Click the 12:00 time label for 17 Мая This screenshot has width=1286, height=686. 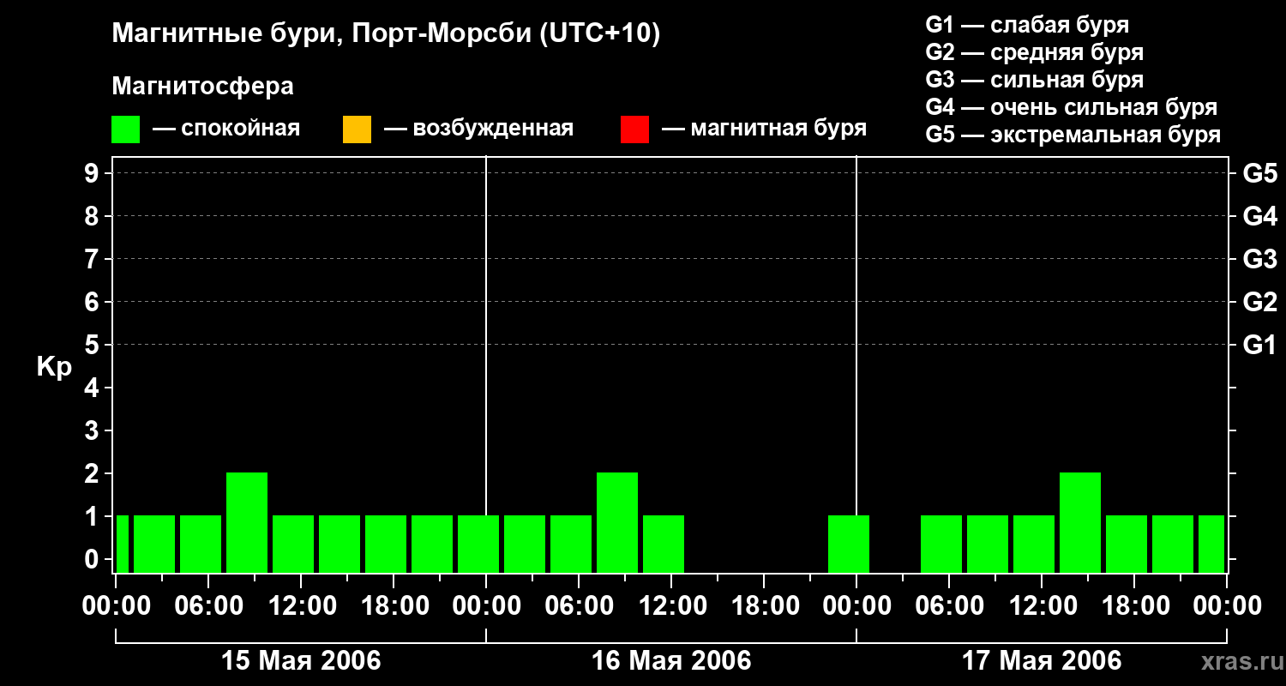[1042, 606]
